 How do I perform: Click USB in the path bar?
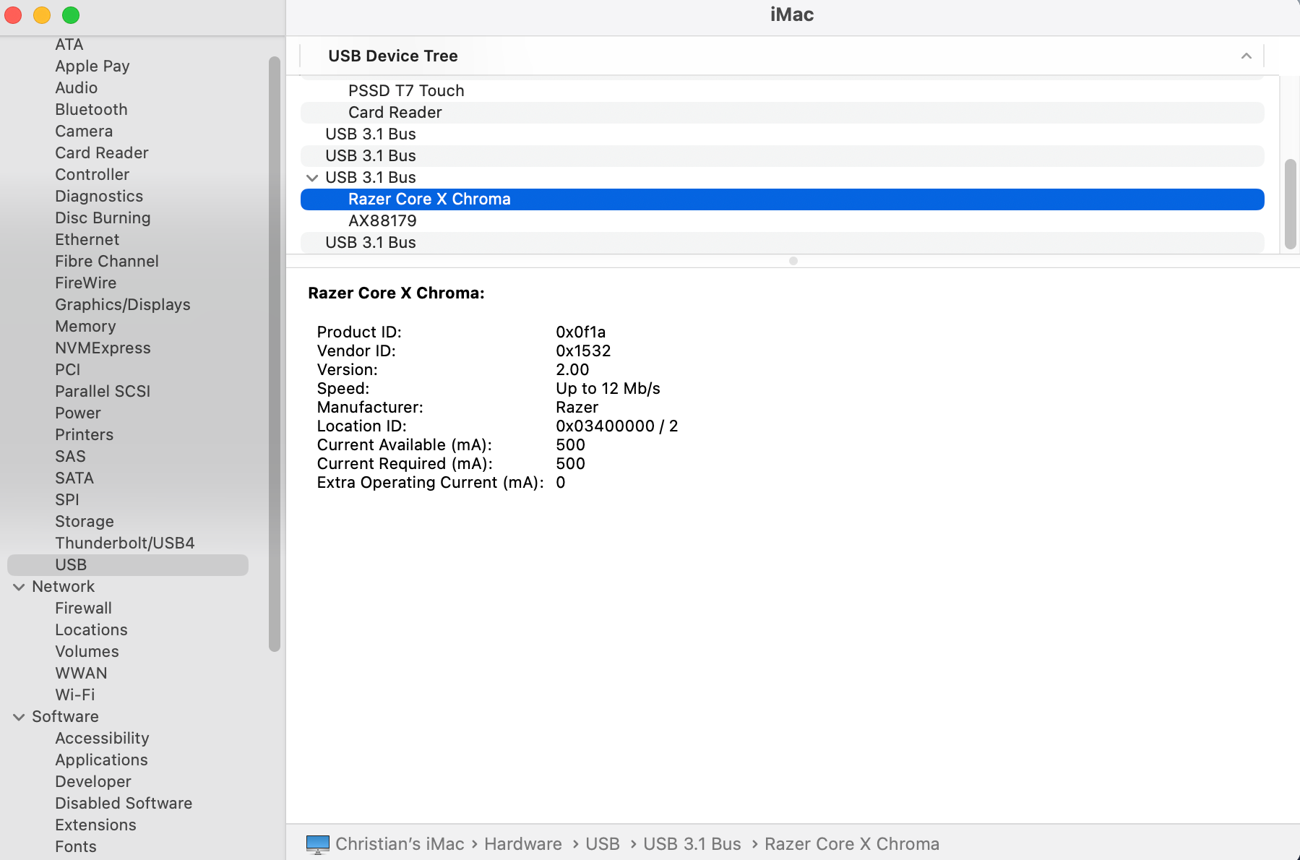pyautogui.click(x=603, y=844)
